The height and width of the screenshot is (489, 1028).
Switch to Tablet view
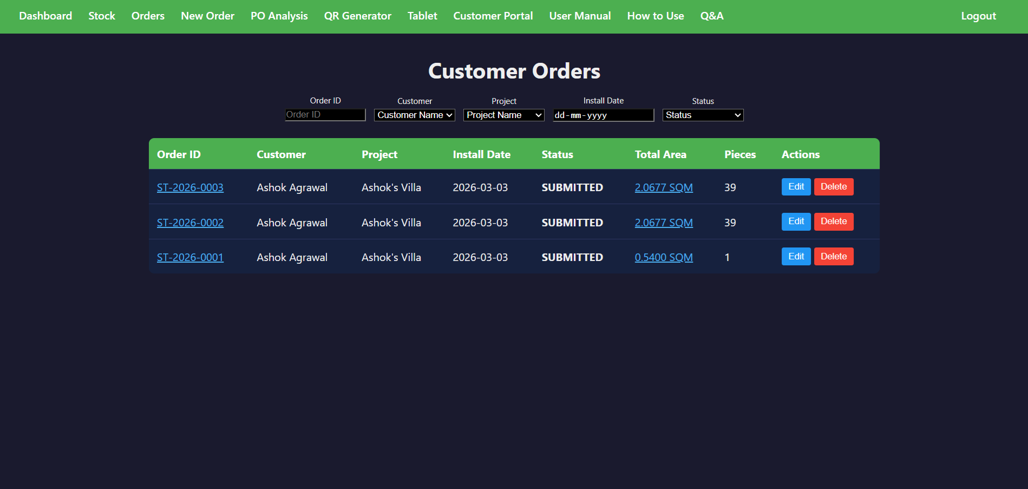coord(422,16)
